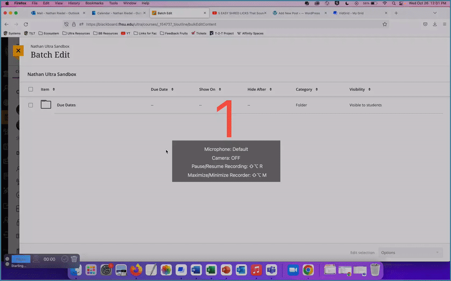The image size is (451, 281).
Task: Open the Firefox downloads panel
Action: (435, 24)
